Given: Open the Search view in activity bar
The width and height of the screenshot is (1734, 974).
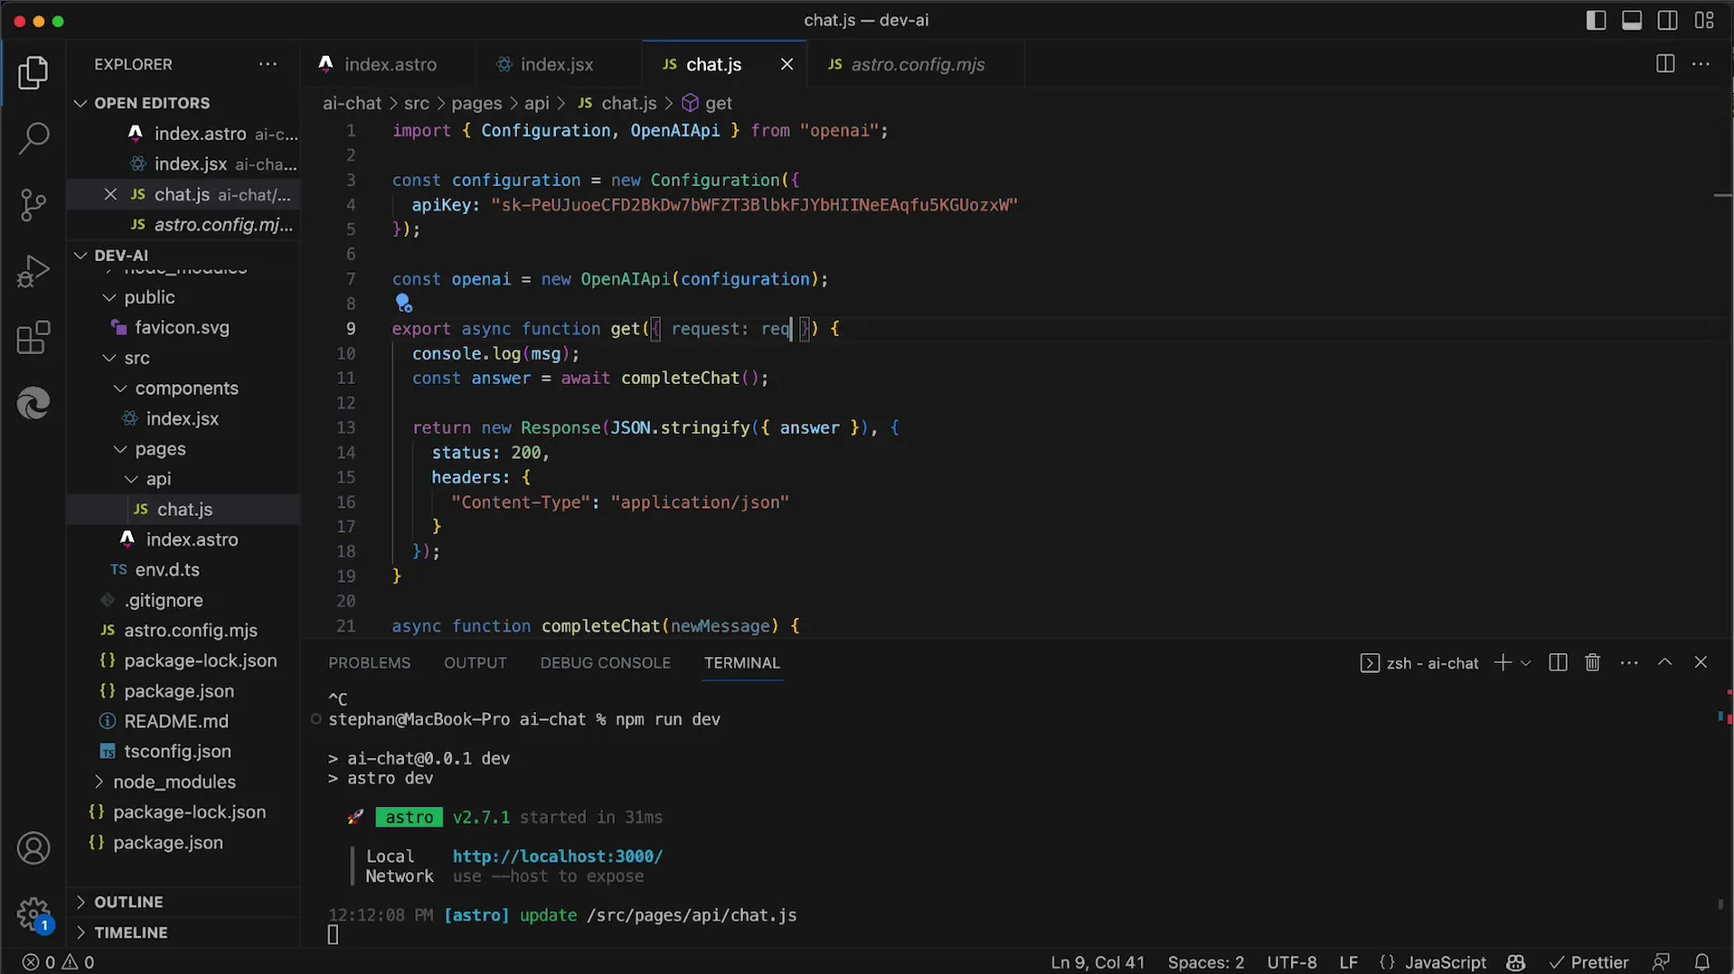Looking at the screenshot, I should (x=33, y=138).
